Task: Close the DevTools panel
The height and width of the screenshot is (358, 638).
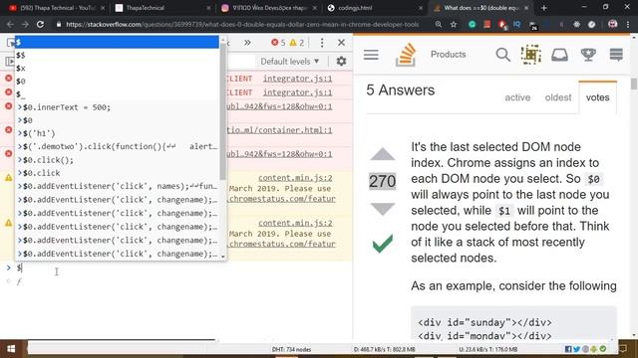Action: point(341,42)
